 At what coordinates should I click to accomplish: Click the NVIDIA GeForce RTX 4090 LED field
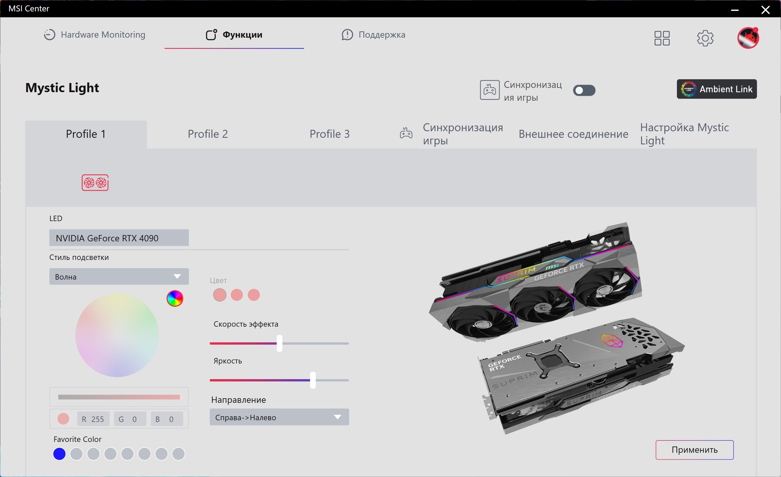(x=119, y=238)
